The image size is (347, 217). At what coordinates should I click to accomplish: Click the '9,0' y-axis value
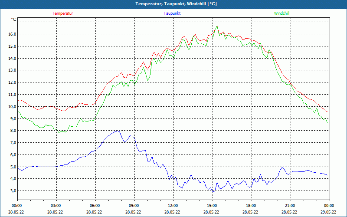[x=13, y=118]
